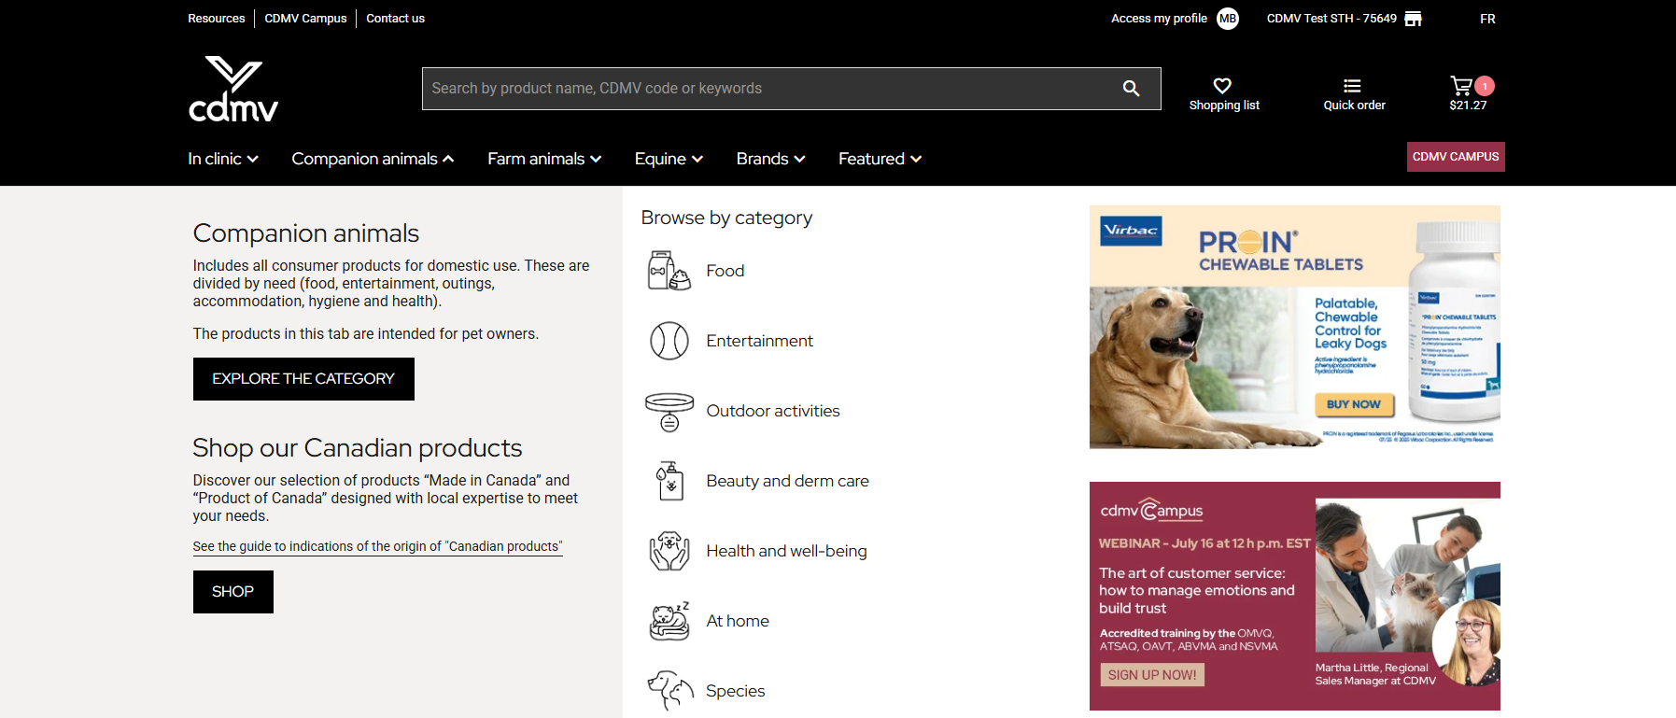Expand the Farm animals menu

(544, 159)
